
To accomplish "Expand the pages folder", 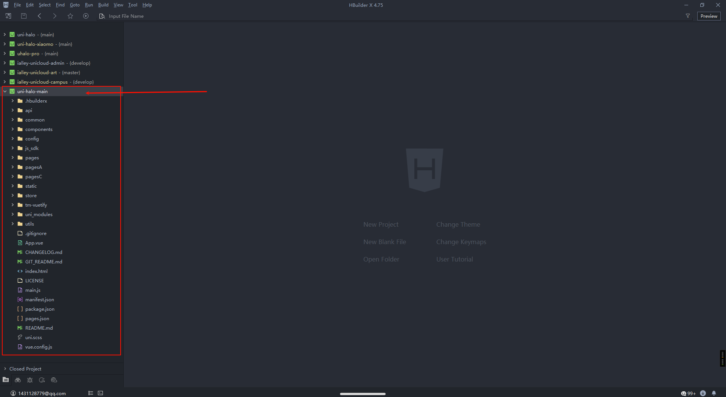I will 12,157.
